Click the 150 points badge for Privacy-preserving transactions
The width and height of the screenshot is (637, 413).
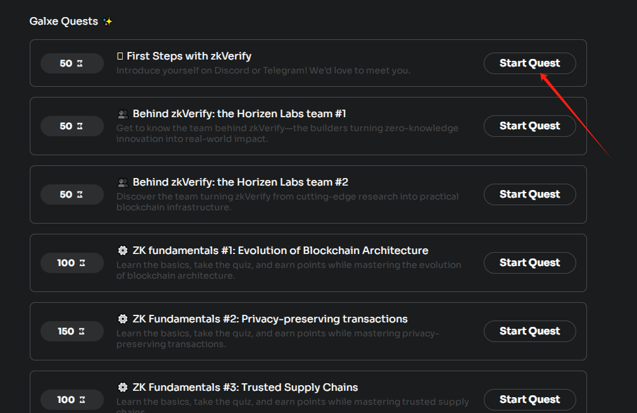pyautogui.click(x=72, y=331)
